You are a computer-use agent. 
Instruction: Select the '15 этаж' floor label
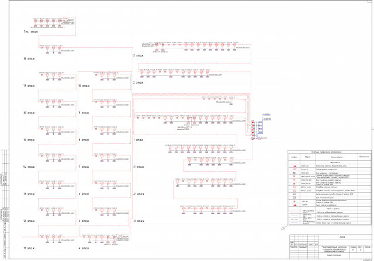click(29, 140)
